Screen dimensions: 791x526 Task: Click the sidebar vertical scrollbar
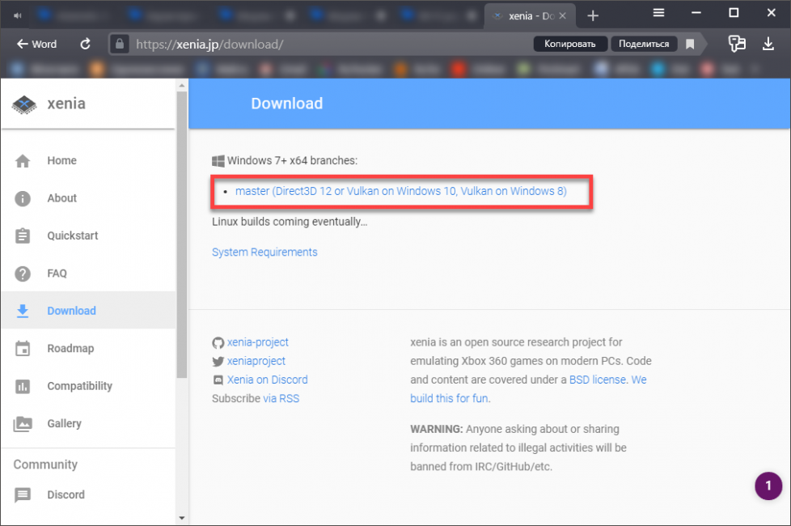[181, 202]
